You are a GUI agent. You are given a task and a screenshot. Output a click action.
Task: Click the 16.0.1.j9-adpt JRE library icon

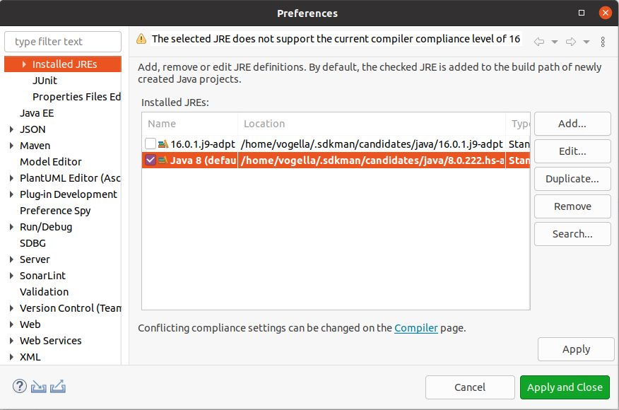tap(163, 144)
